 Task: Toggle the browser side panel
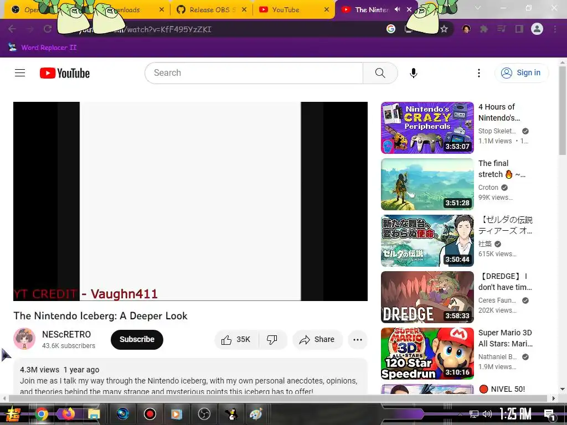tap(519, 29)
